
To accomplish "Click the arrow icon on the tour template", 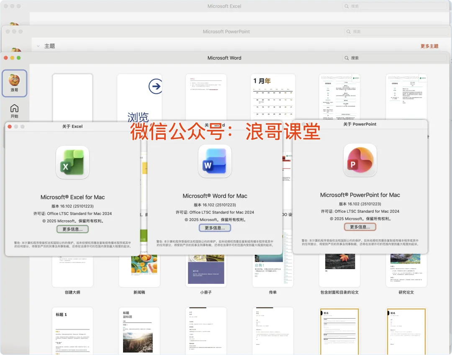I will coord(155,86).
